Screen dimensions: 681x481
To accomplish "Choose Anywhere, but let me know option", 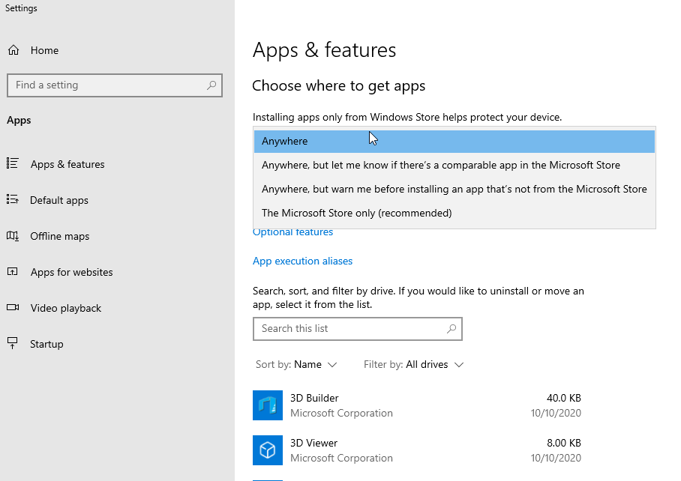I will [454, 166].
